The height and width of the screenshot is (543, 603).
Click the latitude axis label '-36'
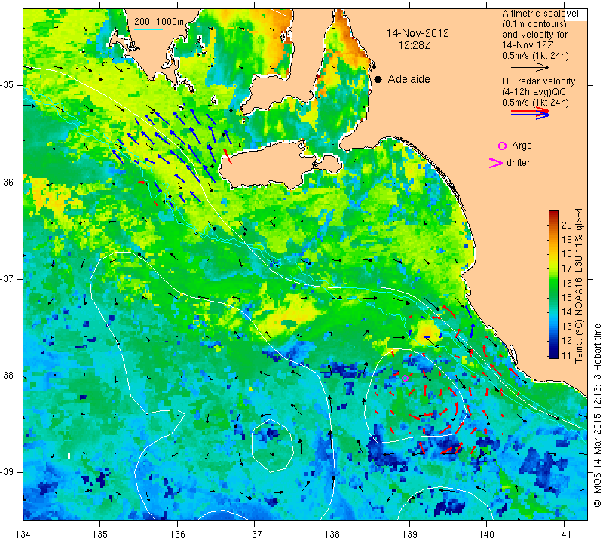tap(7, 182)
